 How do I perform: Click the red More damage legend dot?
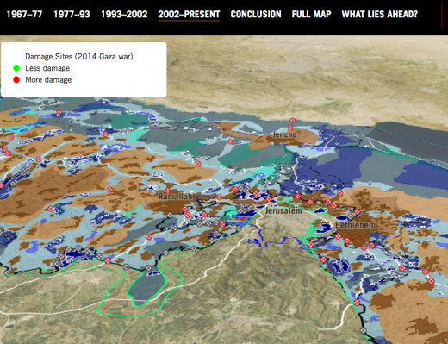pos(16,79)
